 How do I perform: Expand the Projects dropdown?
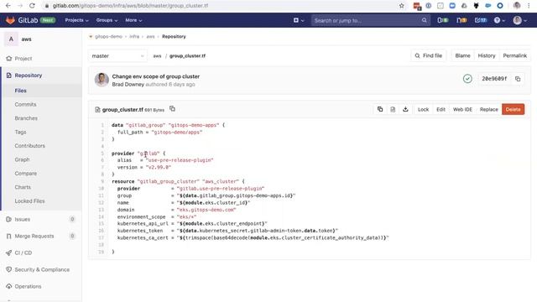(x=76, y=20)
